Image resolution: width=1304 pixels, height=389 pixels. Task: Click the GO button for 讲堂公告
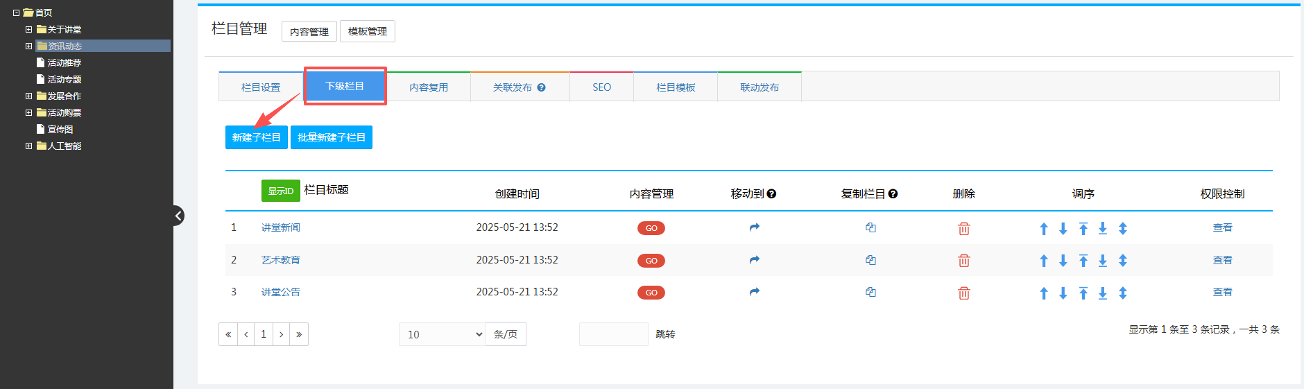click(651, 293)
